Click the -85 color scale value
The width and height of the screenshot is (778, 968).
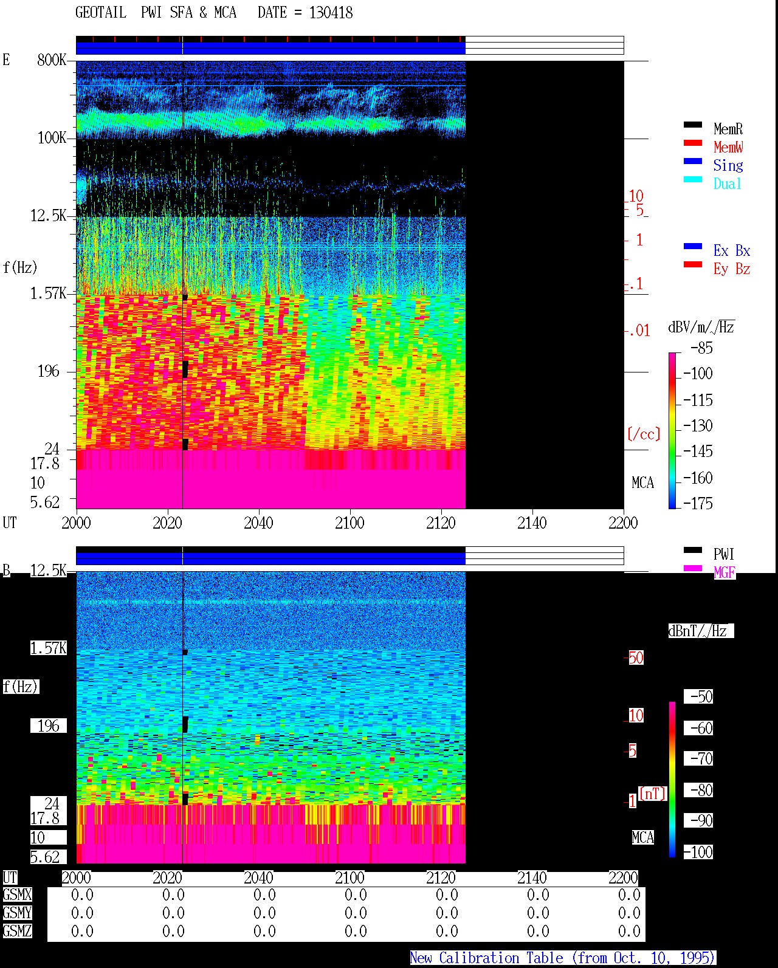pos(701,348)
